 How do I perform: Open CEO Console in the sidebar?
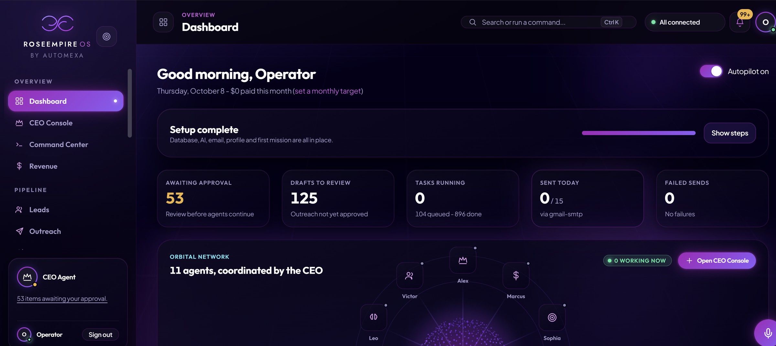[x=66, y=123]
